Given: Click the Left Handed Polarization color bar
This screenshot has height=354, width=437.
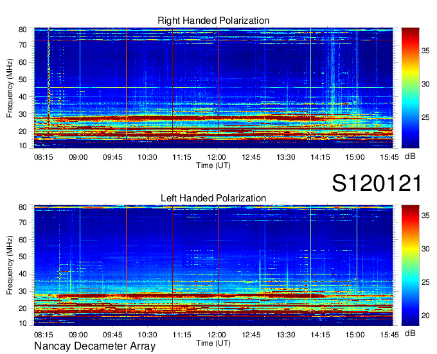Looking at the screenshot, I should [x=410, y=265].
